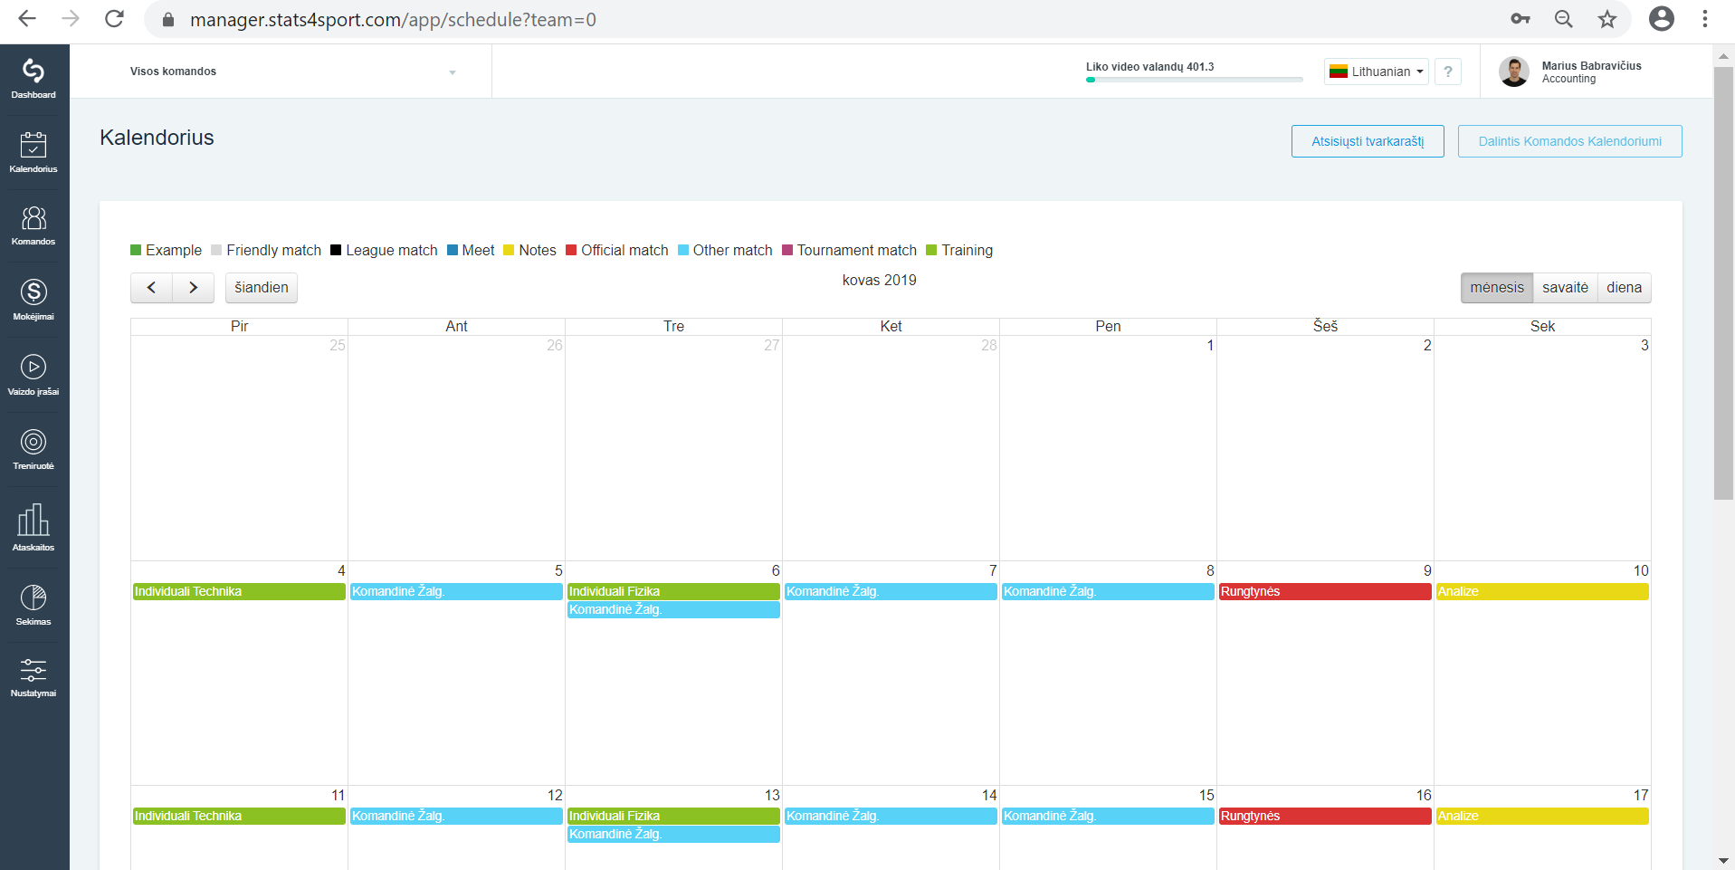Open Rungtynės event on March 9

coord(1325,591)
